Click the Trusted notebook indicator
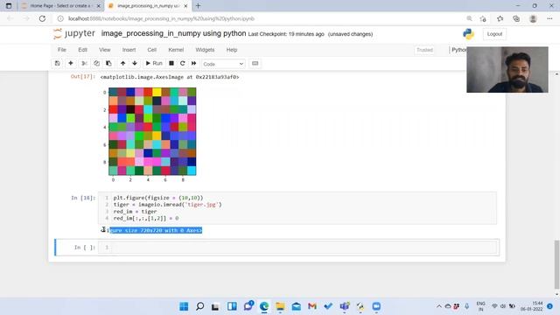Image resolution: width=560 pixels, height=315 pixels. point(424,50)
